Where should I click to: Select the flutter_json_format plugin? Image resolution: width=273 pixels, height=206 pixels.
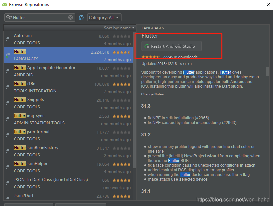click(68, 135)
